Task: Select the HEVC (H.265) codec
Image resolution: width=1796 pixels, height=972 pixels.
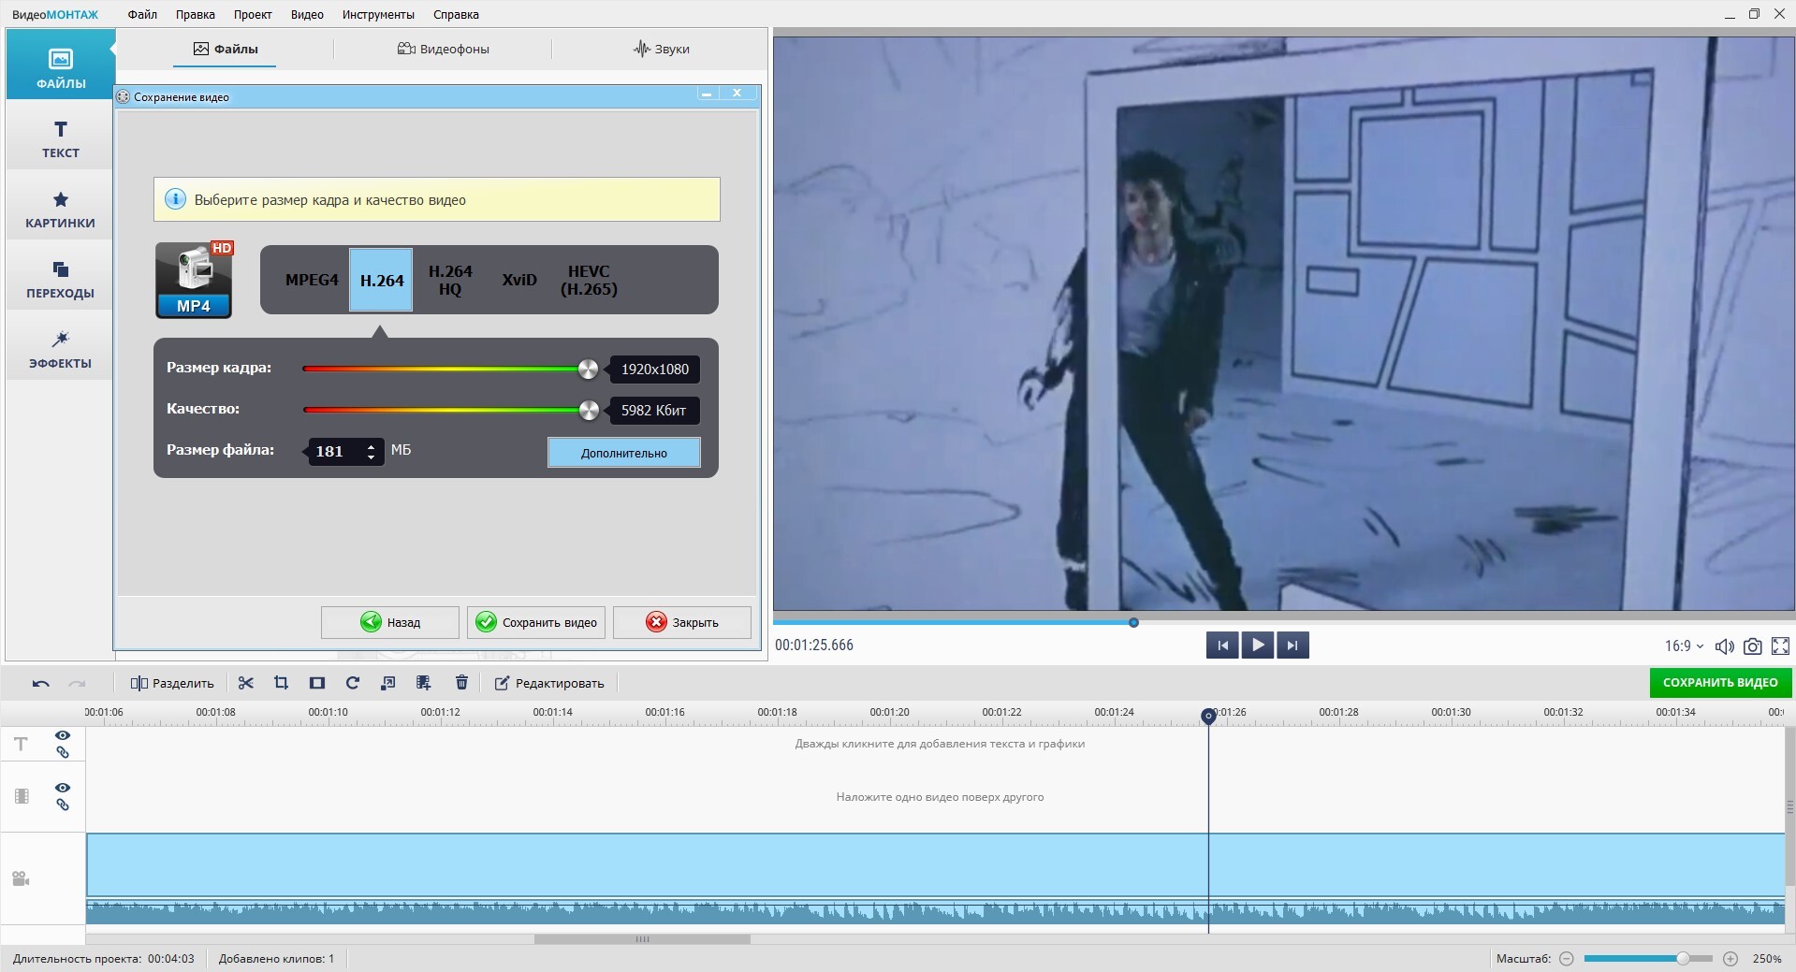Action: 589,280
